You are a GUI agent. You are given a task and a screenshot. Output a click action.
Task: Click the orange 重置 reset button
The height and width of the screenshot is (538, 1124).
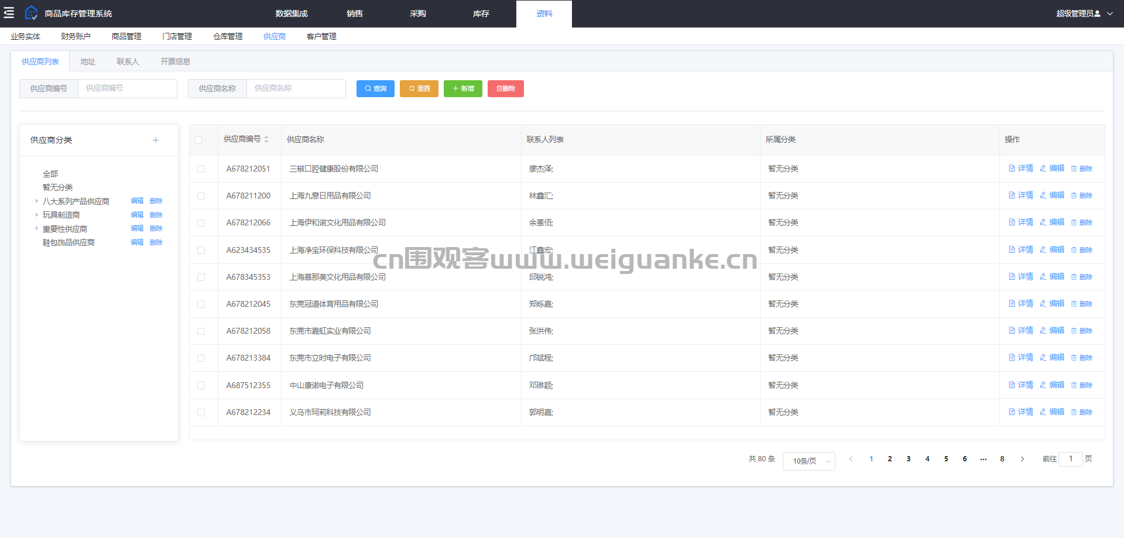point(419,88)
